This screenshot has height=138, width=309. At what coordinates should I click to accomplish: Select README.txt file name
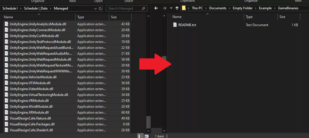(x=187, y=25)
